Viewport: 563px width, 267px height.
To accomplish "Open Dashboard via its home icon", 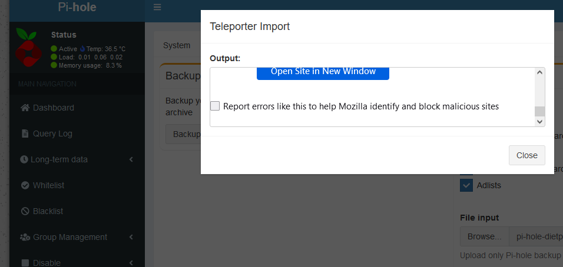I will 25,108.
